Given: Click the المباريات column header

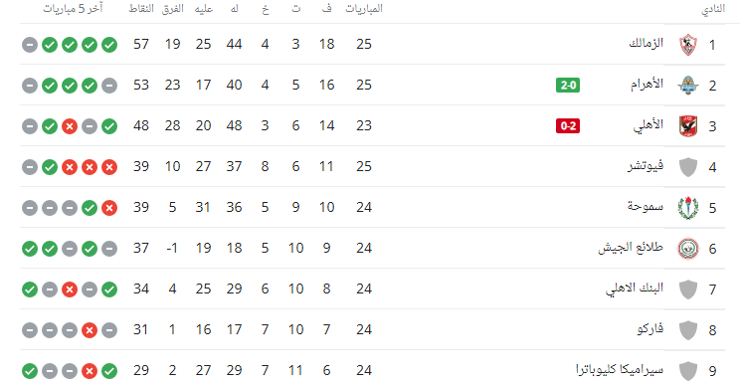Looking at the screenshot, I should click(364, 9).
